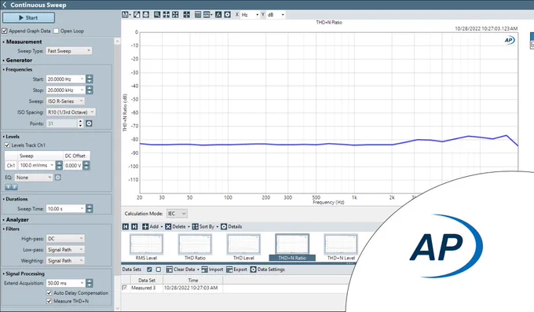Click left panel scrollbar up arrow
The width and height of the screenshot is (534, 312).
(118, 41)
